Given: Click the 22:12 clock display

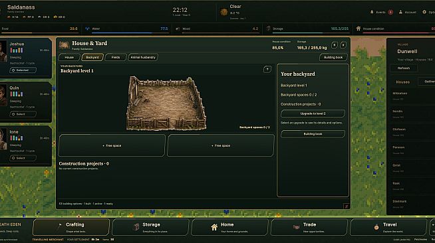Looking at the screenshot, I should (180, 10).
